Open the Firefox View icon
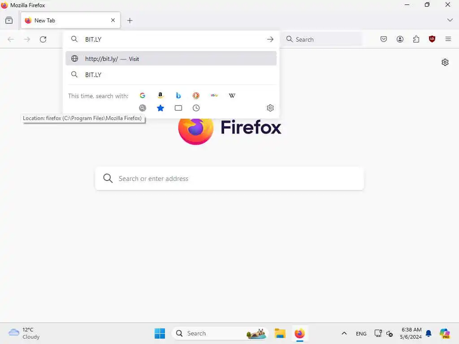Image resolution: width=459 pixels, height=344 pixels. pos(9,21)
